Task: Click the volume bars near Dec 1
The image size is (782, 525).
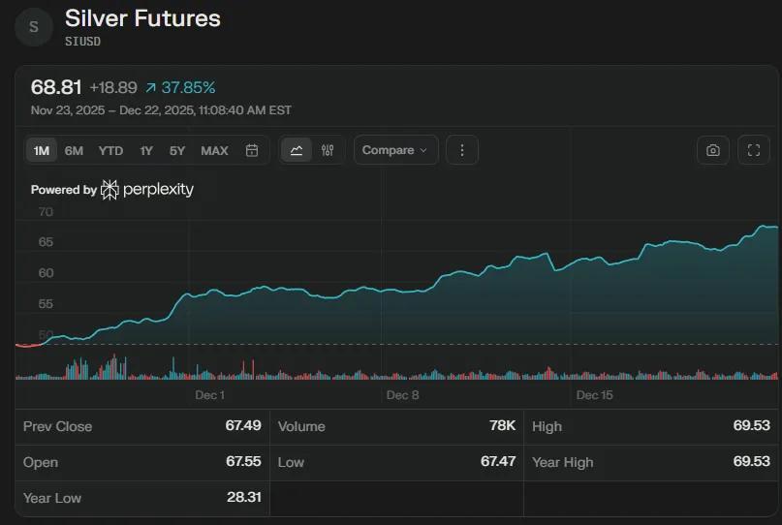Action: point(209,373)
